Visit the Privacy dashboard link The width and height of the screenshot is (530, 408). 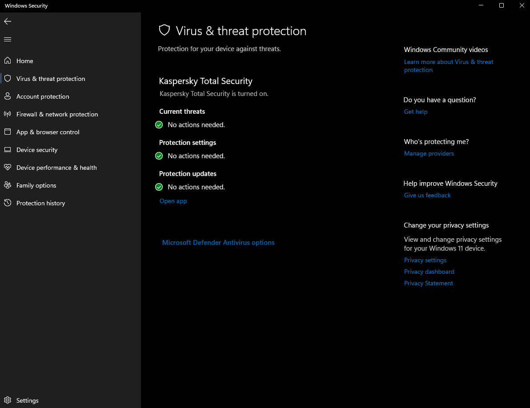pyautogui.click(x=429, y=272)
